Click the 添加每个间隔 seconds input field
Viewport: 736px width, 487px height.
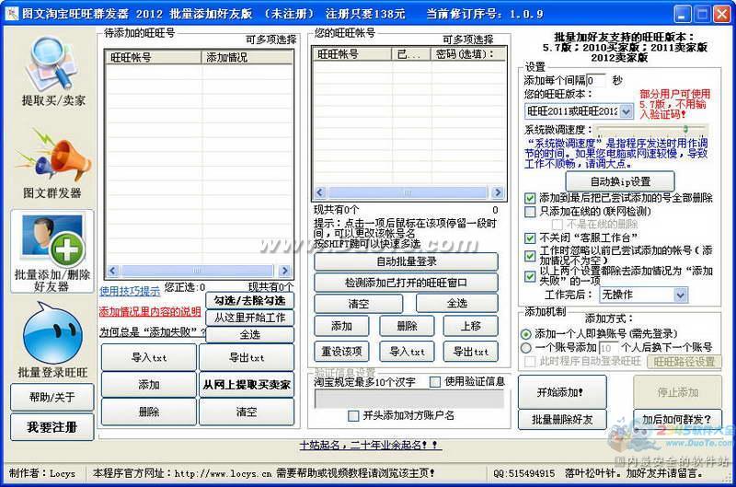point(595,80)
